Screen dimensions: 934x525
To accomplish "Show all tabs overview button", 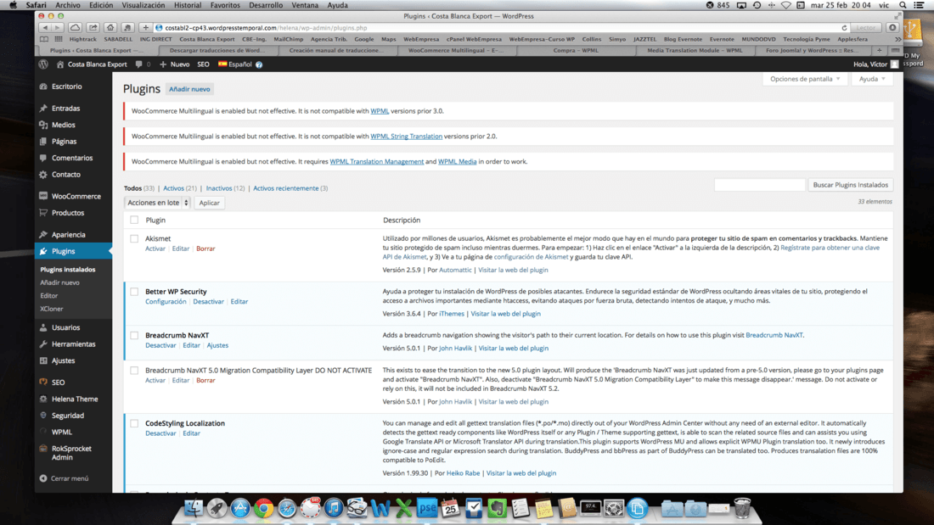I will click(895, 51).
